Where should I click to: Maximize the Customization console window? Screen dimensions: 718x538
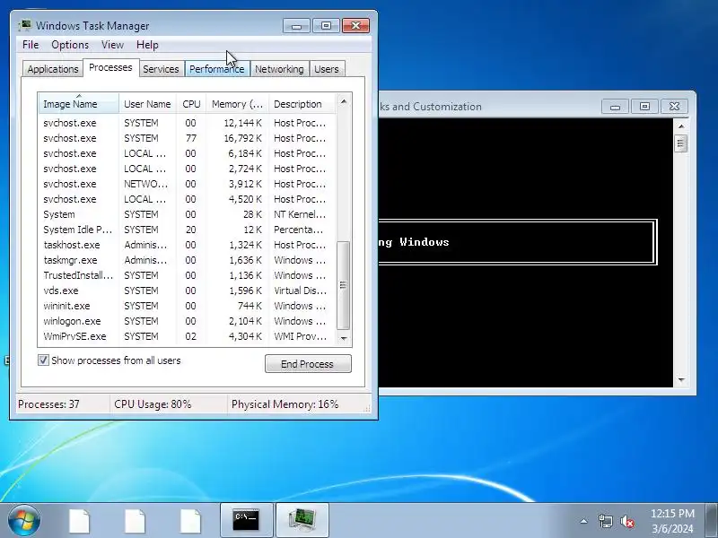(644, 107)
